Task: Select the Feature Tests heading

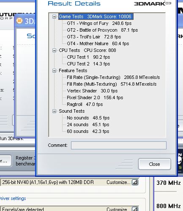Action: pos(73,70)
